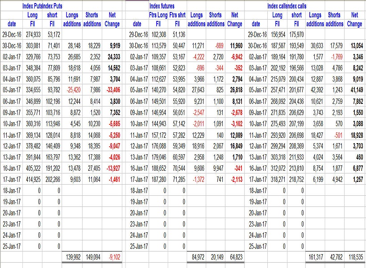Image resolution: width=366 pixels, height=268 pixels.
Task: Select the -689 futures Shorts additions cell
Action: (218, 45)
